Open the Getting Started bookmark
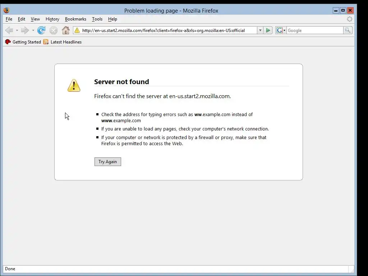The height and width of the screenshot is (276, 368). [x=23, y=42]
